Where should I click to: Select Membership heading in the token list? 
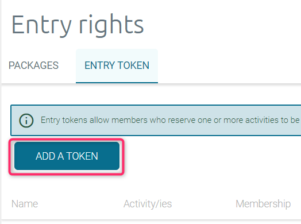click(x=263, y=204)
